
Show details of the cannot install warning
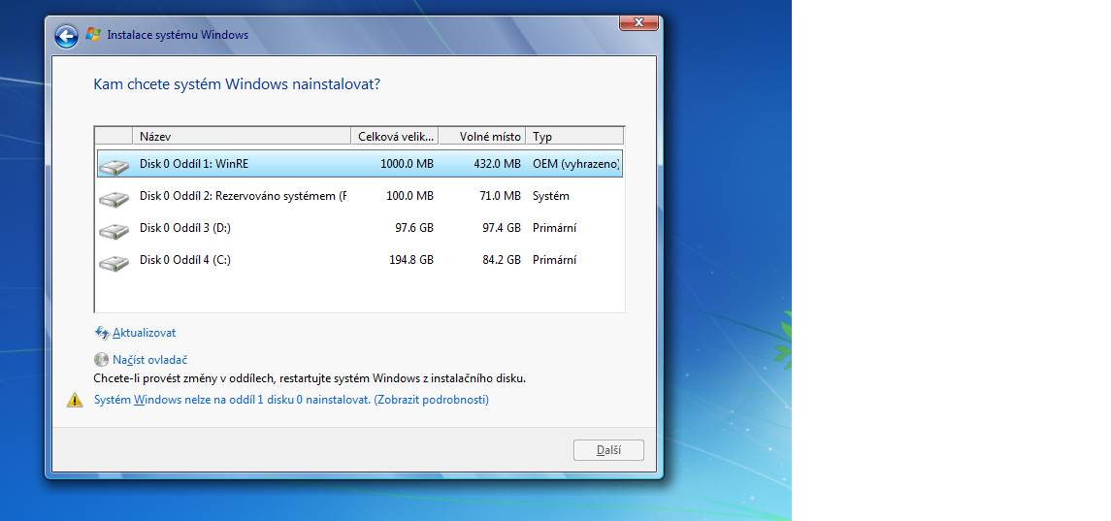tap(291, 400)
